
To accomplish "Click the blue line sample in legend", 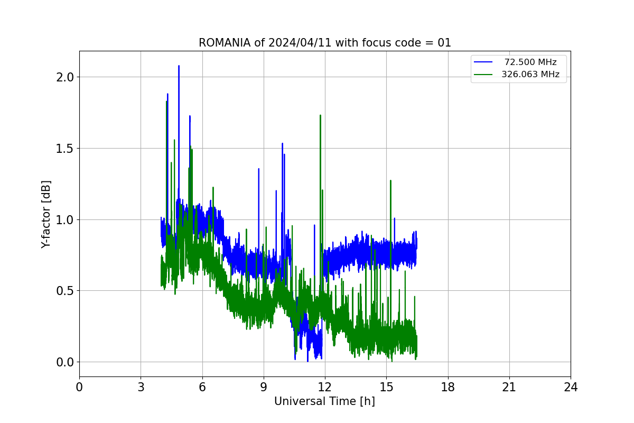I will pos(483,62).
